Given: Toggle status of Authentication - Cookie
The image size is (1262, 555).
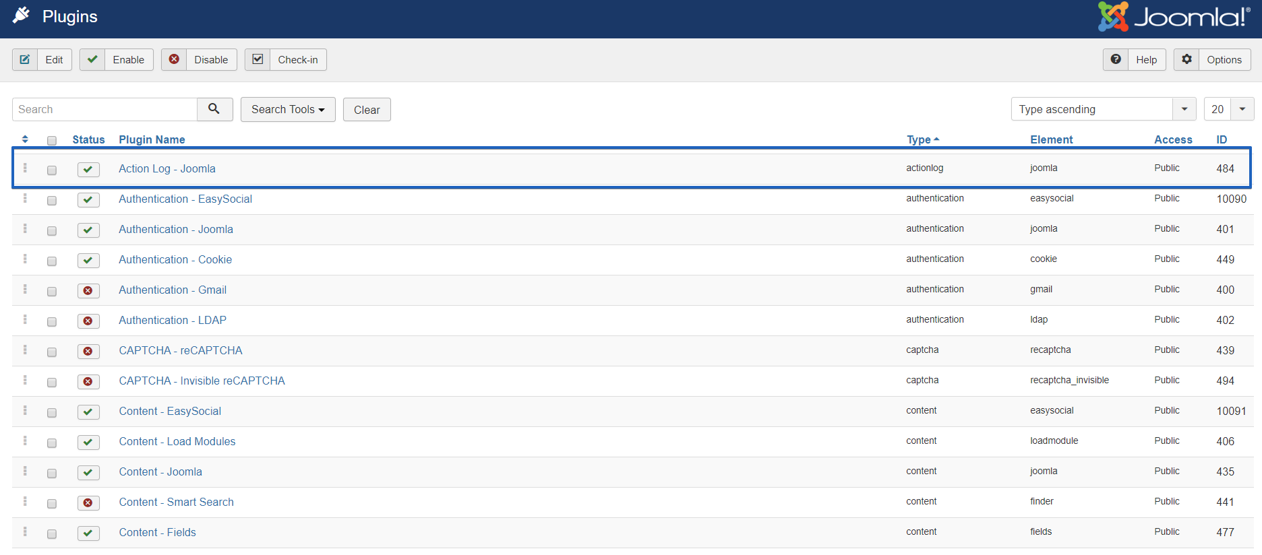Looking at the screenshot, I should 88,261.
